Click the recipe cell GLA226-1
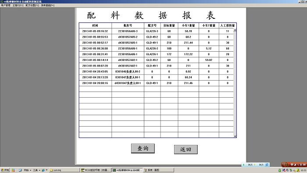The width and height of the screenshot is (307, 173). [152, 54]
